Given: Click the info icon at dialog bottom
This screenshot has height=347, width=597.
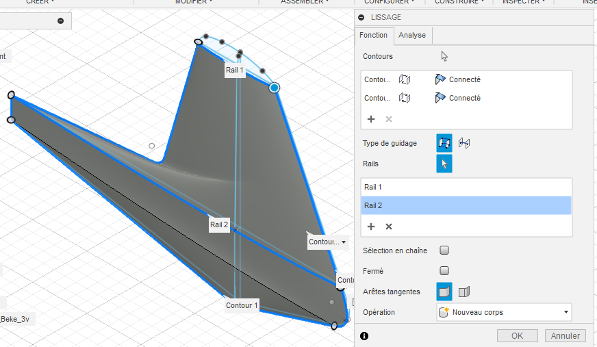Looking at the screenshot, I should (x=364, y=336).
